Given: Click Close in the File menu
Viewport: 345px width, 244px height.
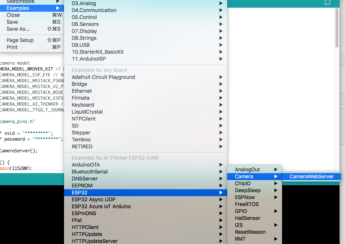Looking at the screenshot, I should coord(32,15).
